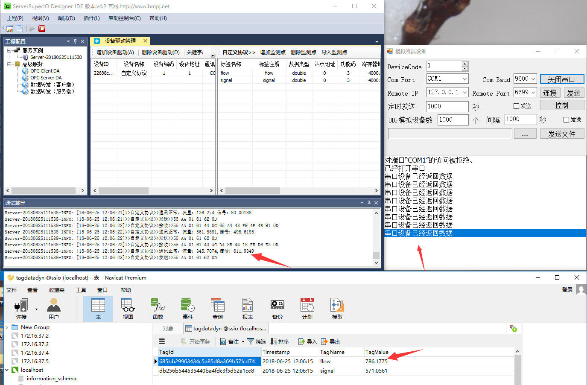Open the Navicat 报表 (report) icon
Screen dimensions: 587x385
point(247,308)
